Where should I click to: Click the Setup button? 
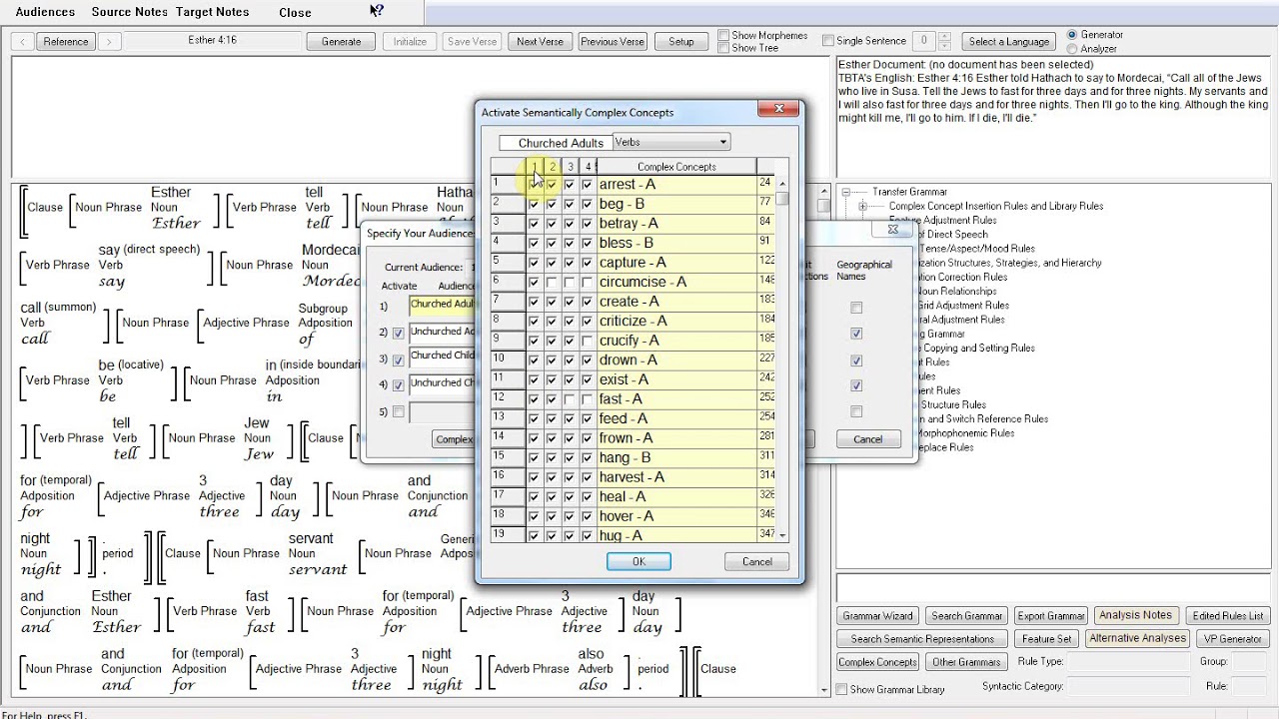681,42
